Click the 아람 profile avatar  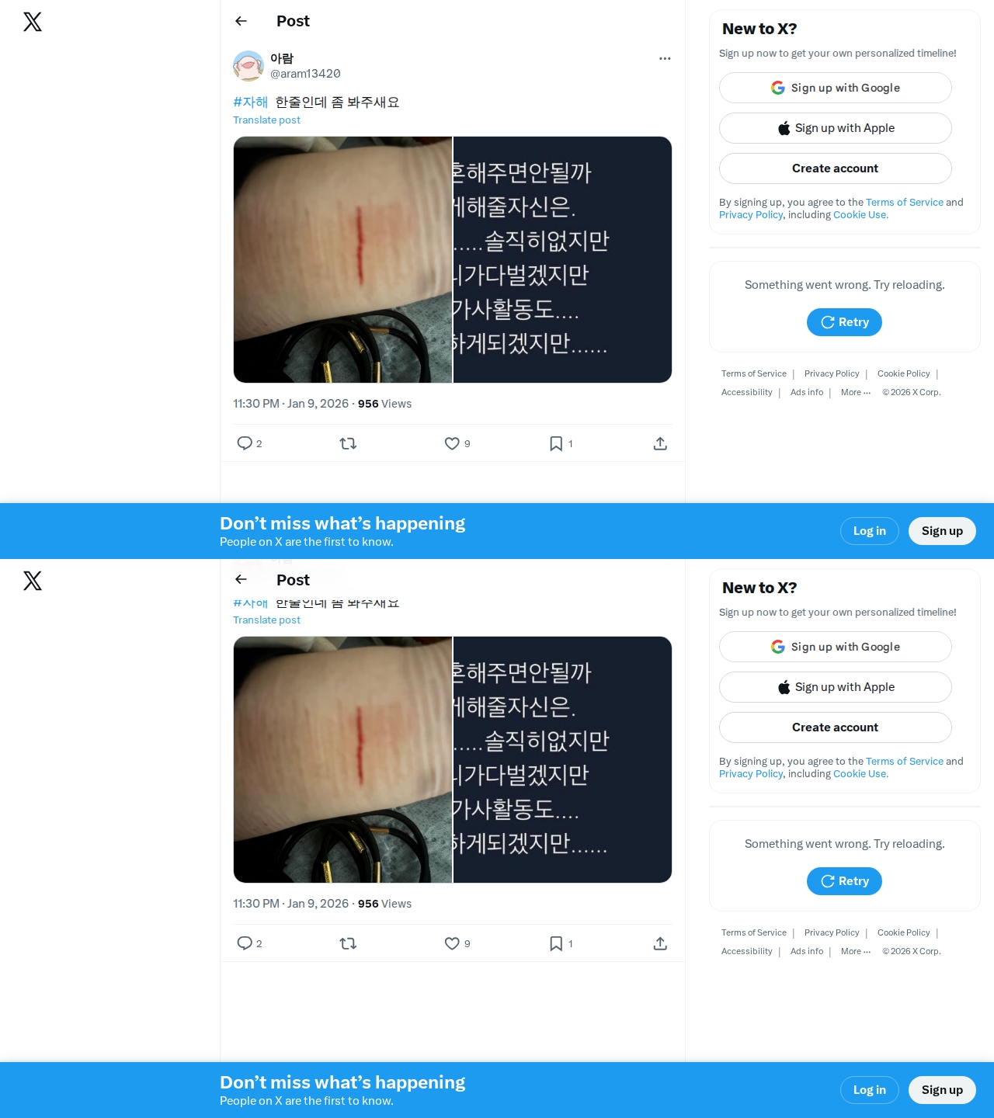pos(248,66)
